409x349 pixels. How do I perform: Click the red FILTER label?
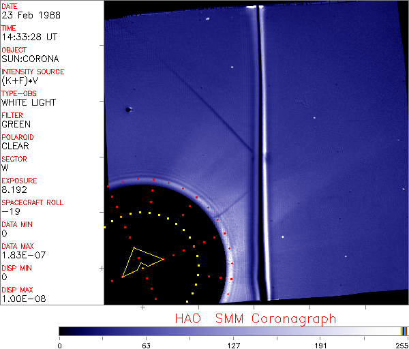coord(12,115)
